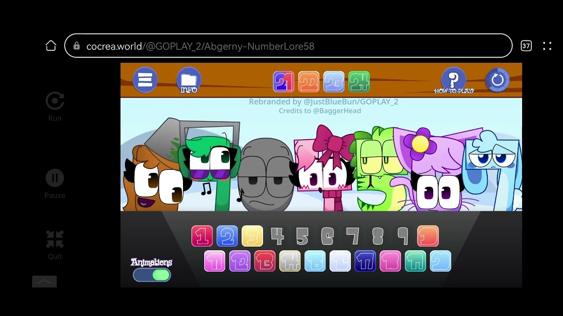Click the grey sleepy-eyed character
Viewport: 563px width, 316px height.
[266, 176]
